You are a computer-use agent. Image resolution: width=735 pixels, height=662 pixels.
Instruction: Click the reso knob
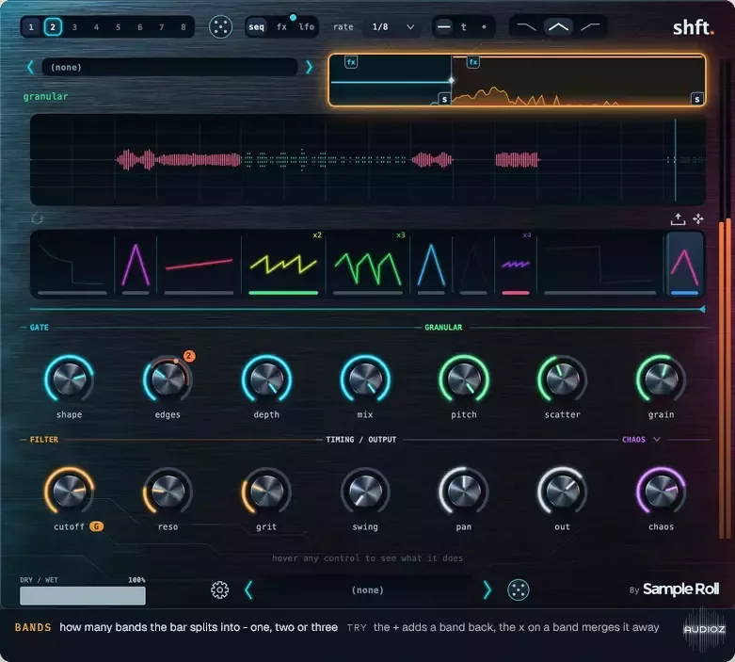pyautogui.click(x=168, y=492)
